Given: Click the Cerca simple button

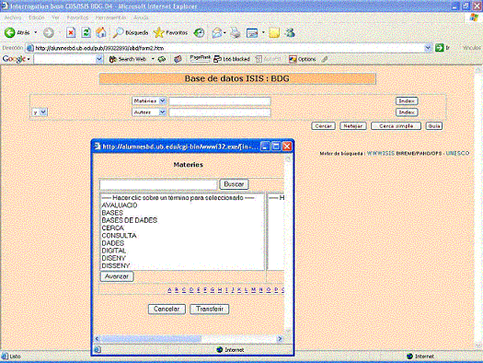Looking at the screenshot, I should coord(396,126).
